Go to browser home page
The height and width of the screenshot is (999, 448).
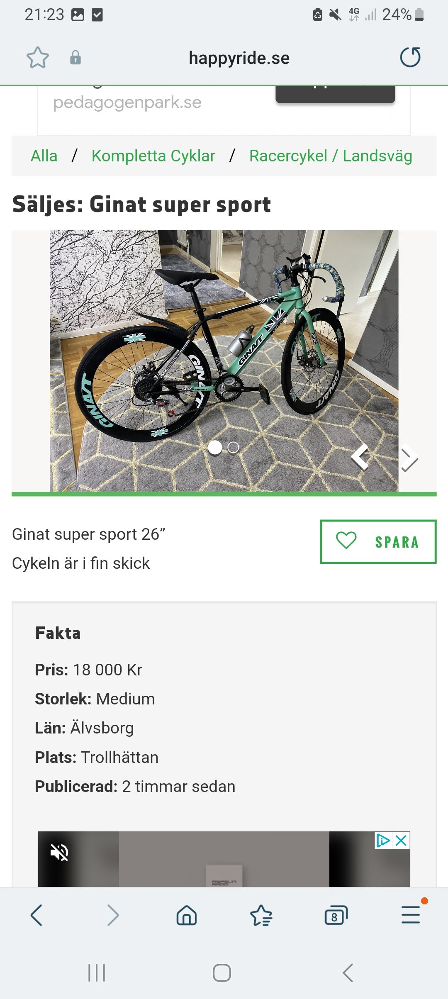pyautogui.click(x=187, y=915)
